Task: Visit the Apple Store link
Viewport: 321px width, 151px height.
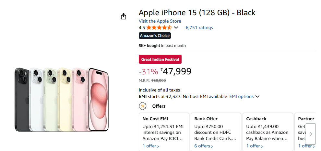Action: (160, 21)
